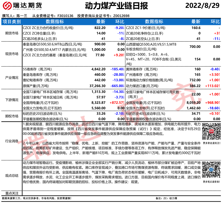Screen dimensions: 222x203
Task: Click the 重点关注 row label
Action: [x=12, y=193]
